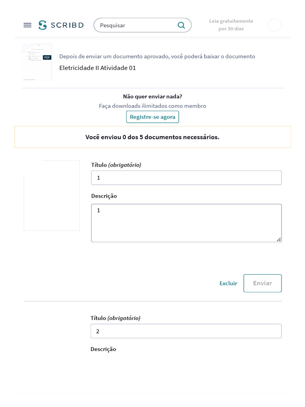305x407 pixels.
Task: Open the 'Leia gratuitamente por 30 dias' link
Action: 231,25
